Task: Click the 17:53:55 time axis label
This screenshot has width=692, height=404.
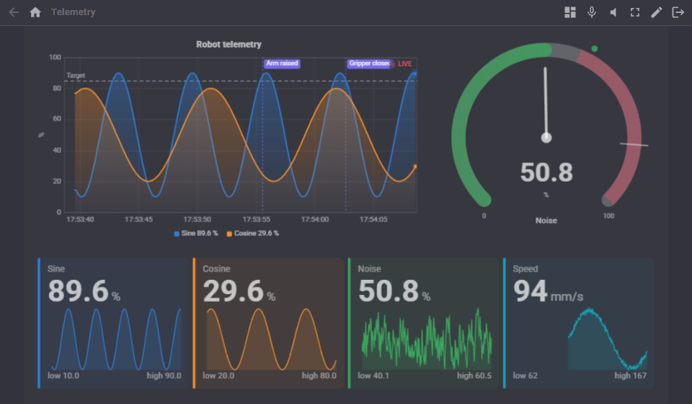Action: click(x=257, y=219)
